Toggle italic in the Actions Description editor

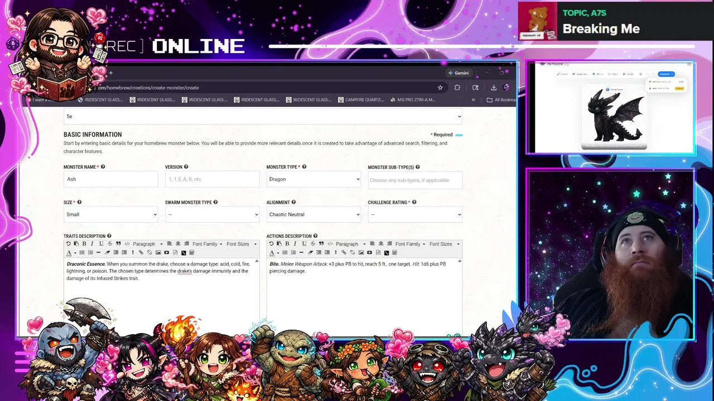[295, 244]
